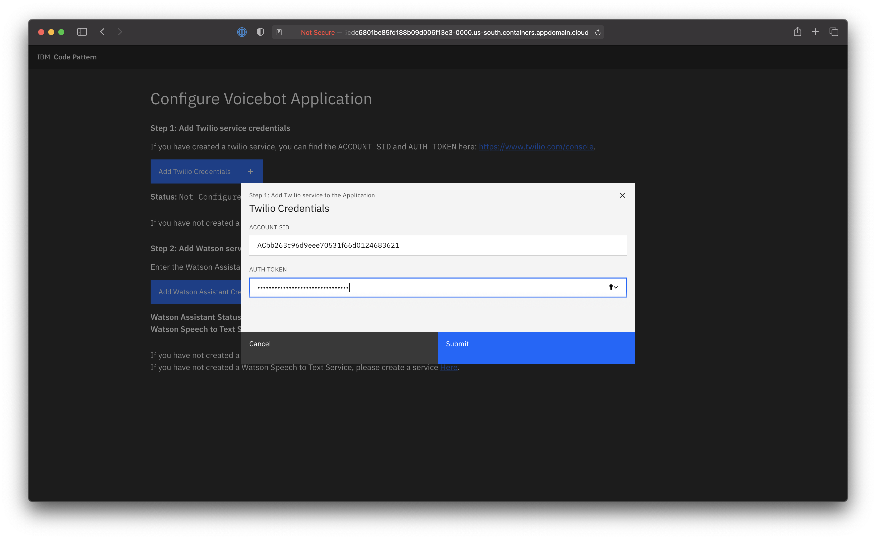Image resolution: width=876 pixels, height=539 pixels.
Task: Open the privacy report shield icon
Action: pos(261,32)
